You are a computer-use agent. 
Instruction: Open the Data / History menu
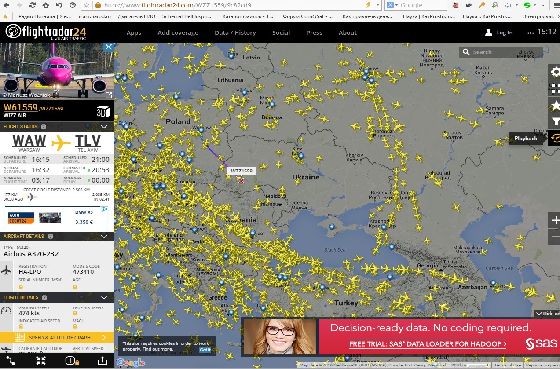235,33
